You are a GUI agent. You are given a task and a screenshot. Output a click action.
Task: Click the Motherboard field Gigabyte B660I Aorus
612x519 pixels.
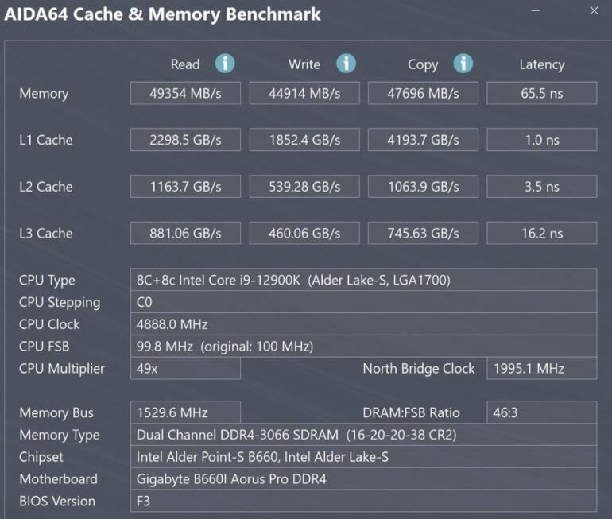pos(363,479)
